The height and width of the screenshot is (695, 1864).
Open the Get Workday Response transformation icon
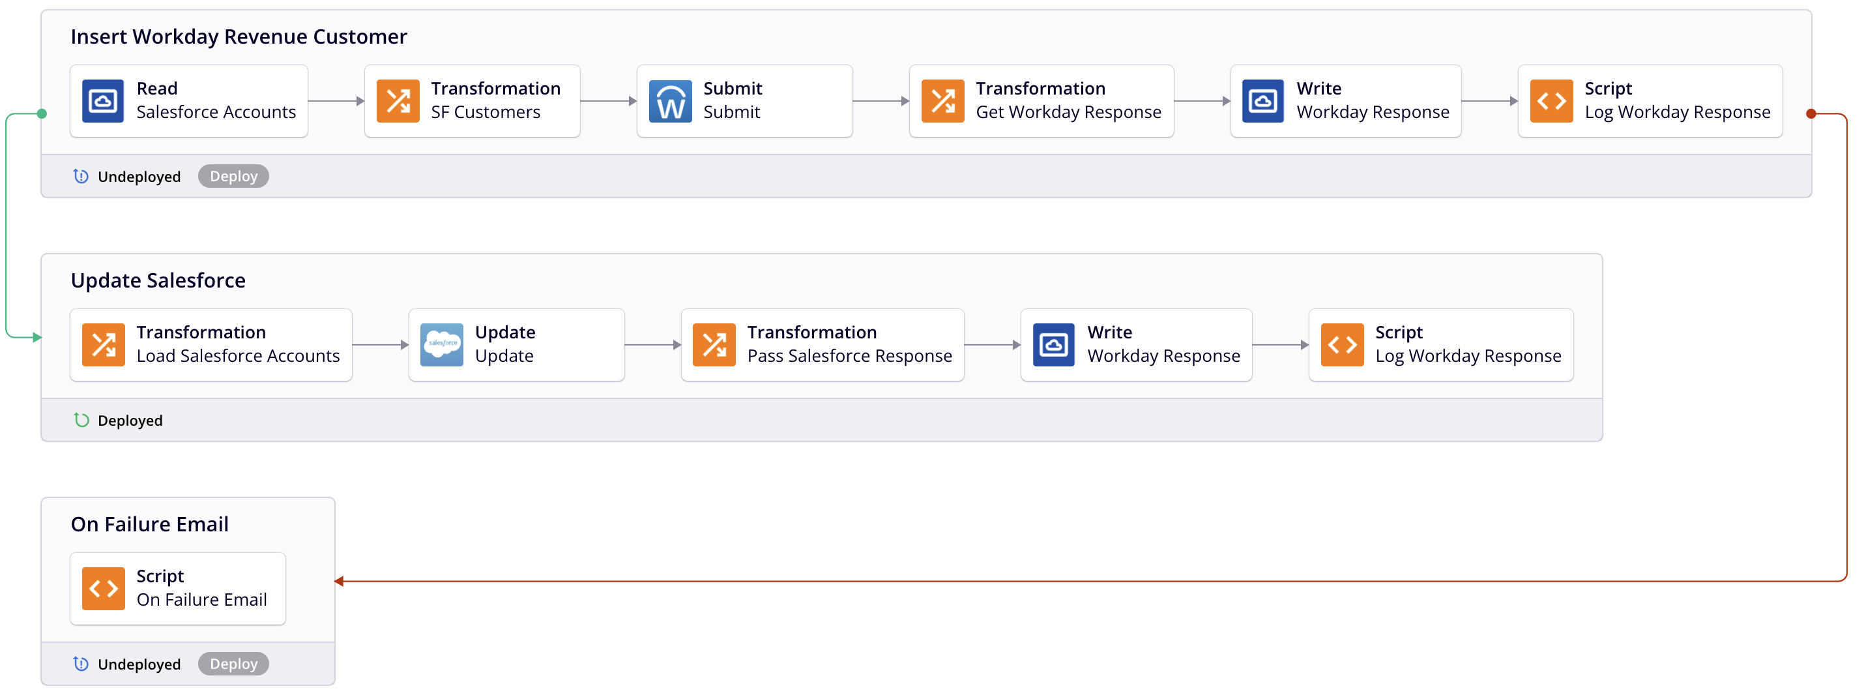click(942, 101)
